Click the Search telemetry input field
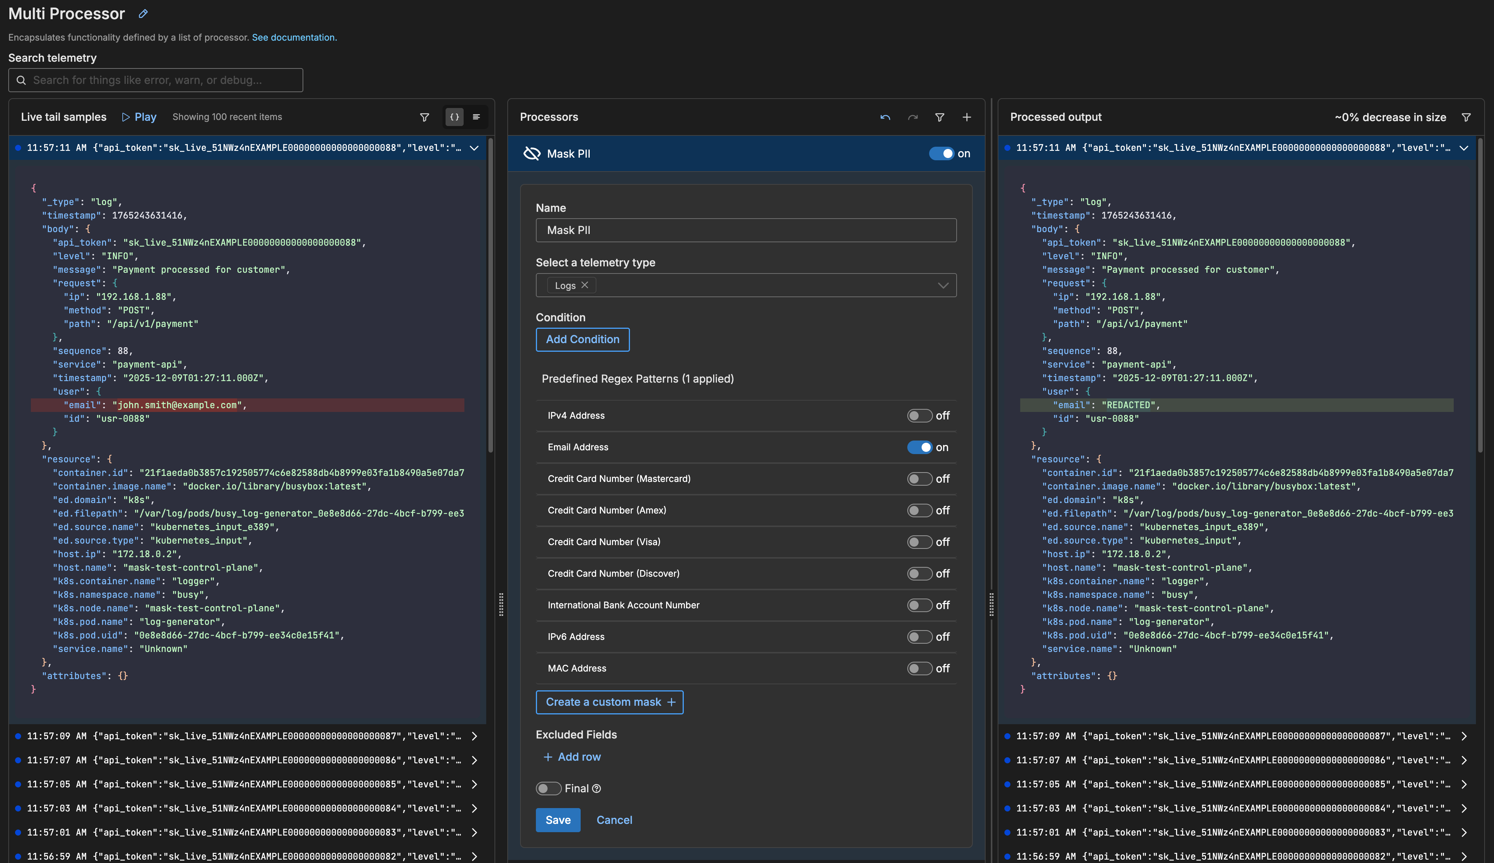This screenshot has width=1494, height=863. 156,80
